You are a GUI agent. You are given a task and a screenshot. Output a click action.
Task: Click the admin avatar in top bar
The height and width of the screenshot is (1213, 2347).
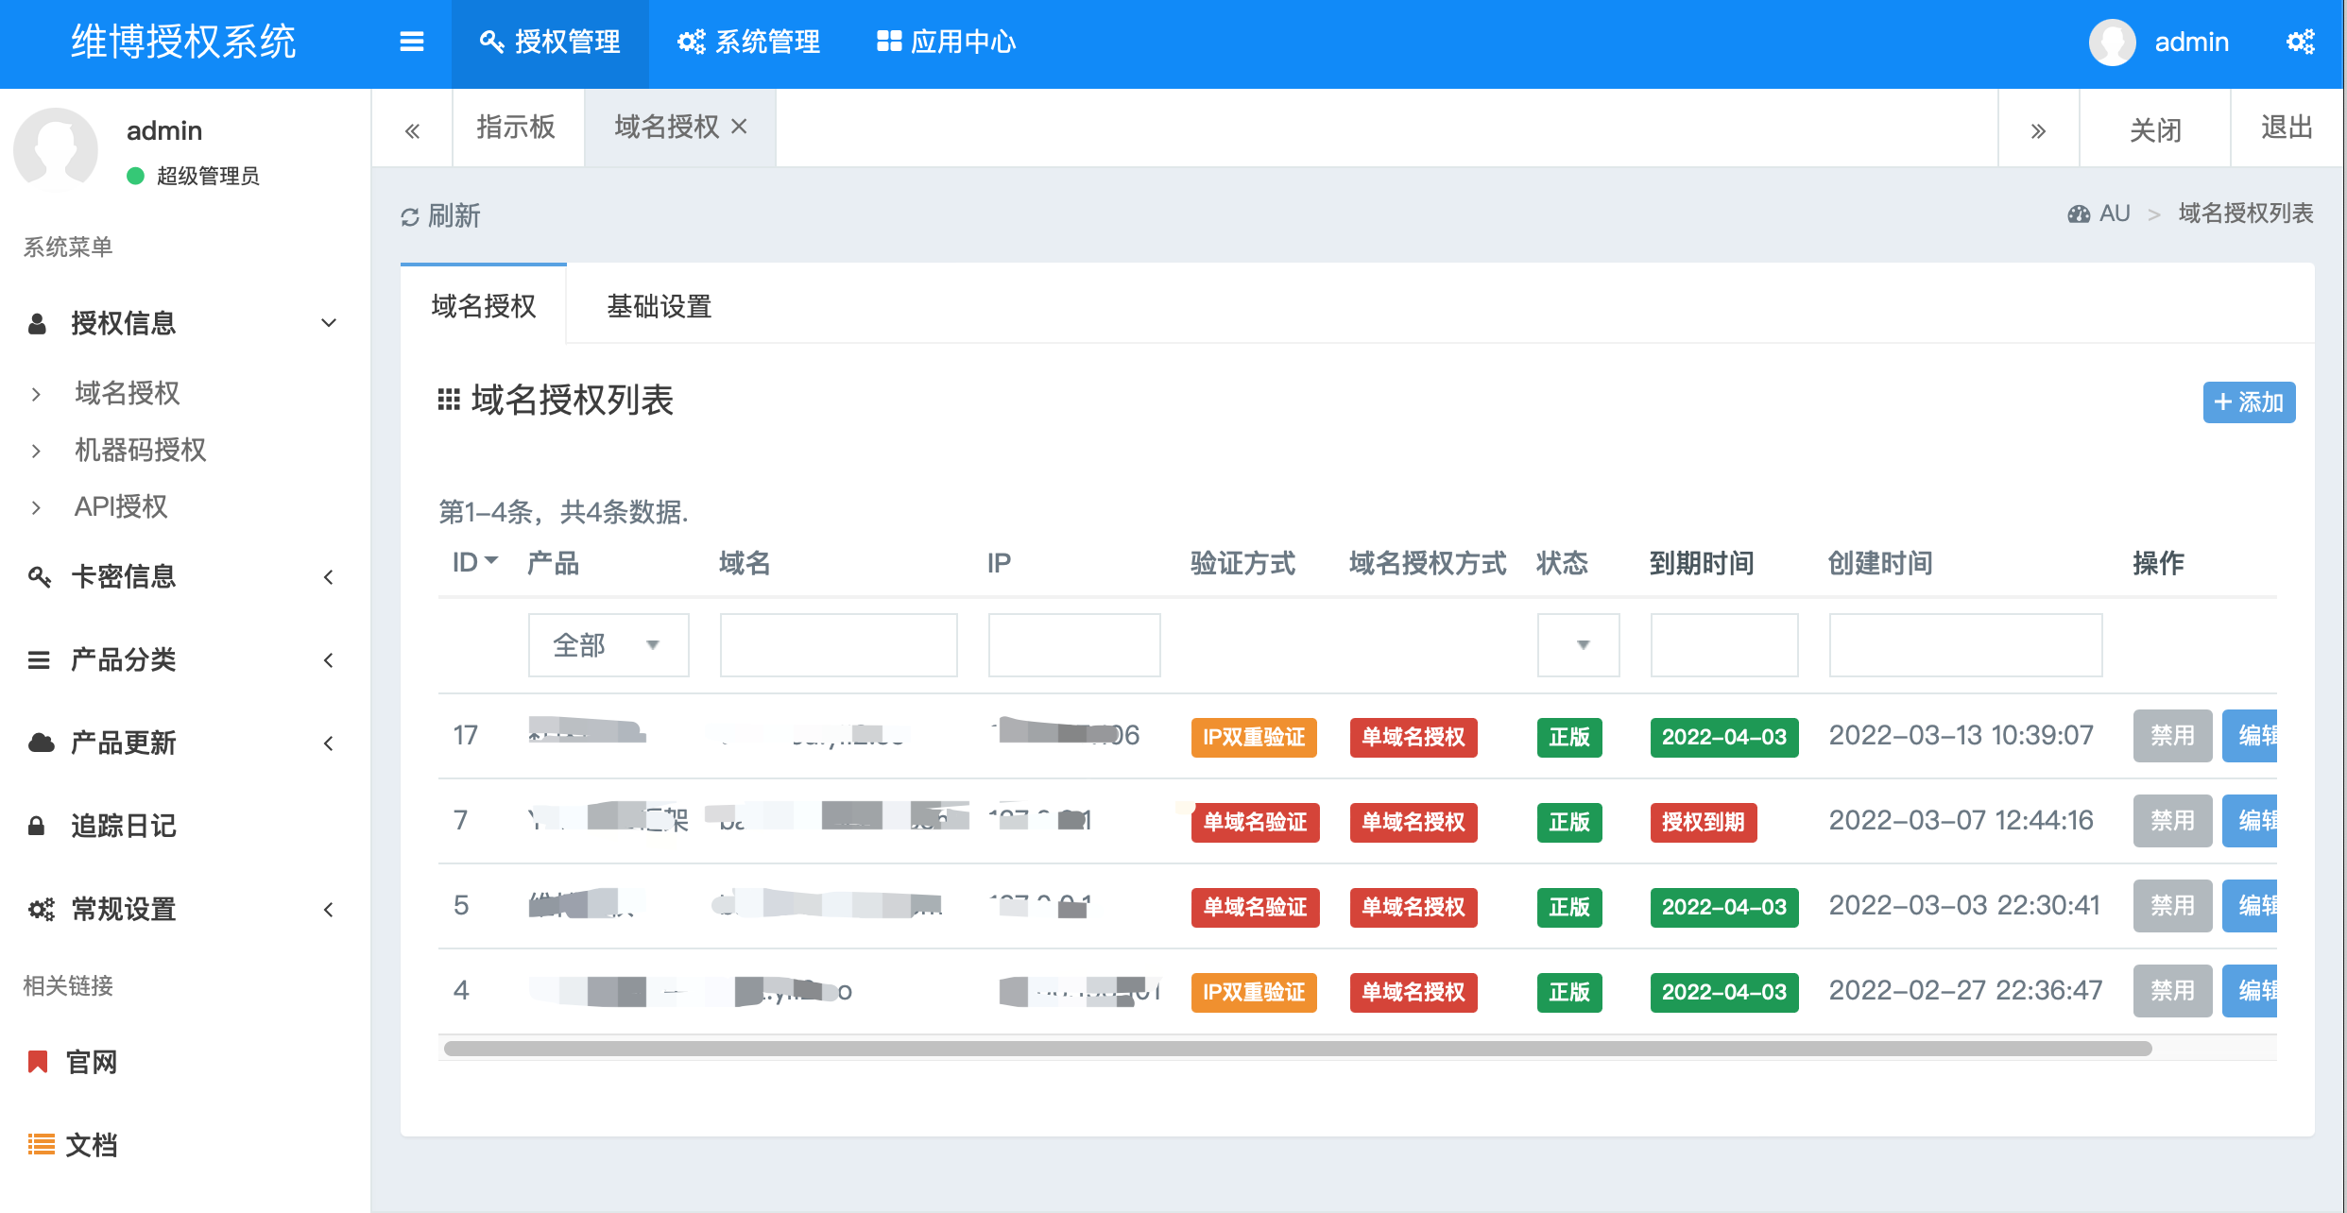click(x=2112, y=43)
